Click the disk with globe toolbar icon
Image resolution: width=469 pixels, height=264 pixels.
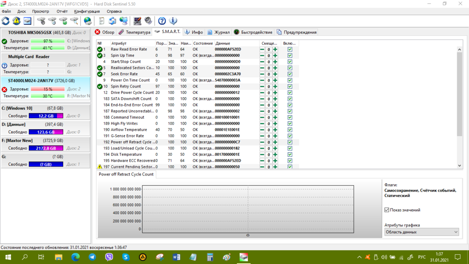[87, 21]
